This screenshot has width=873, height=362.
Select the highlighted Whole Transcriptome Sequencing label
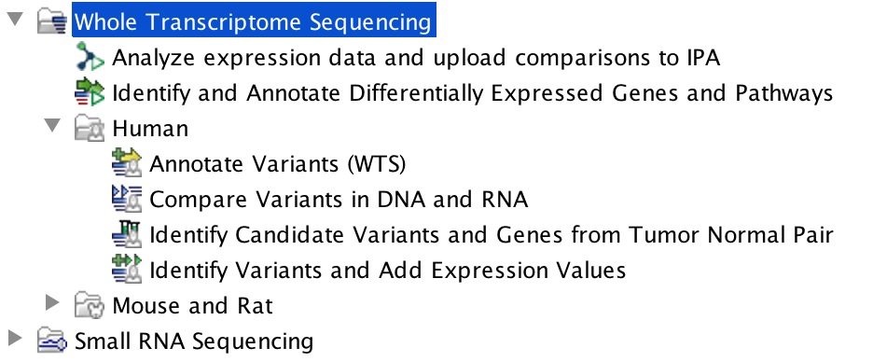254,22
